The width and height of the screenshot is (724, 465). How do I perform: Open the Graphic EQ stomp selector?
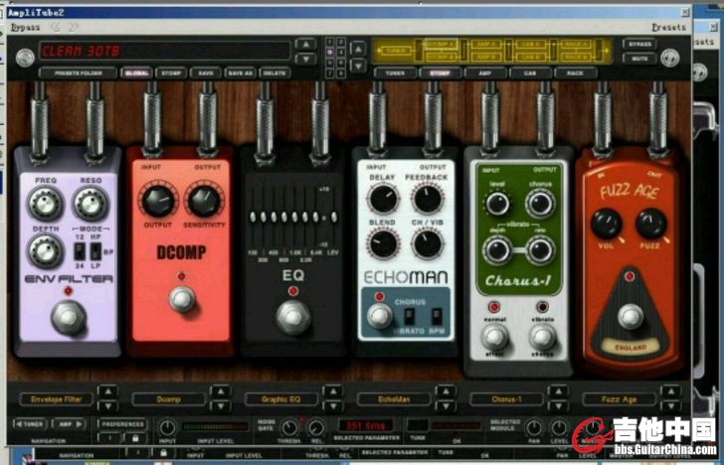[281, 399]
